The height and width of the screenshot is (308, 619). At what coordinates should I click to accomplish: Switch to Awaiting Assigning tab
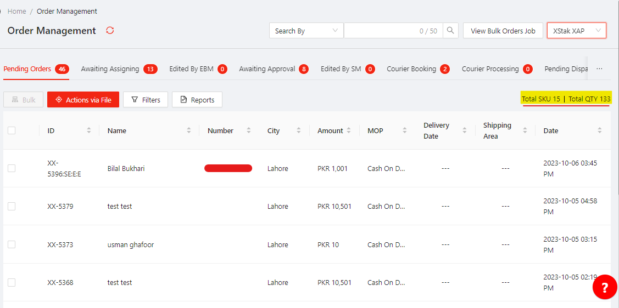tap(110, 69)
